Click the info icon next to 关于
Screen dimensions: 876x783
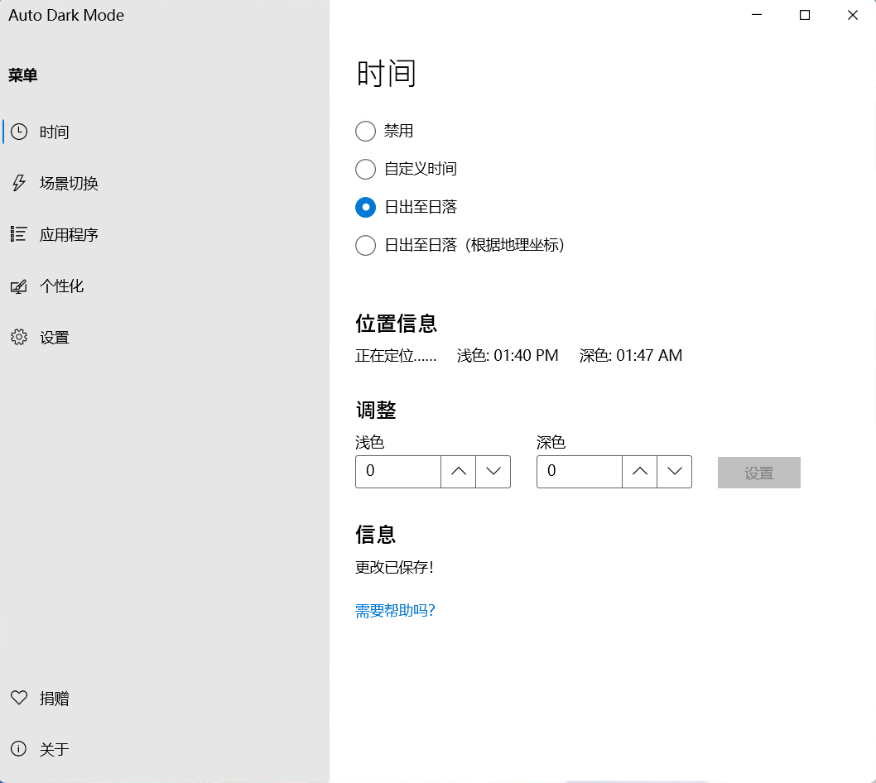[x=19, y=749]
